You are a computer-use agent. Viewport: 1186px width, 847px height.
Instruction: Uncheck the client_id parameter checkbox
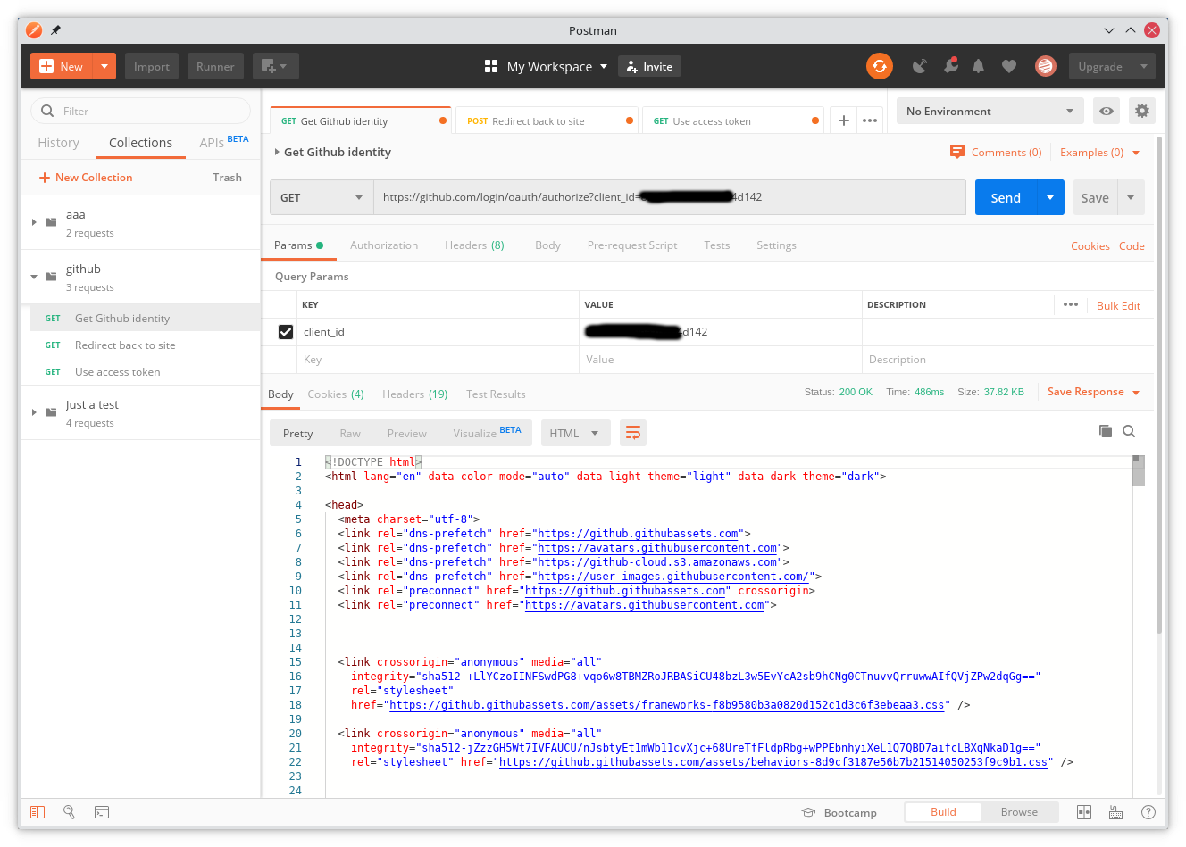pos(286,332)
